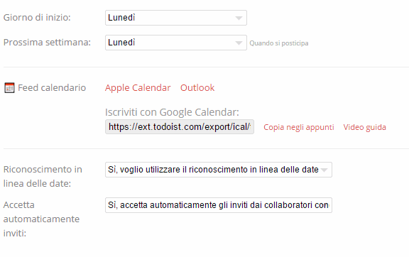Click the Prossima settimana label
The height and width of the screenshot is (257, 409).
coord(47,43)
